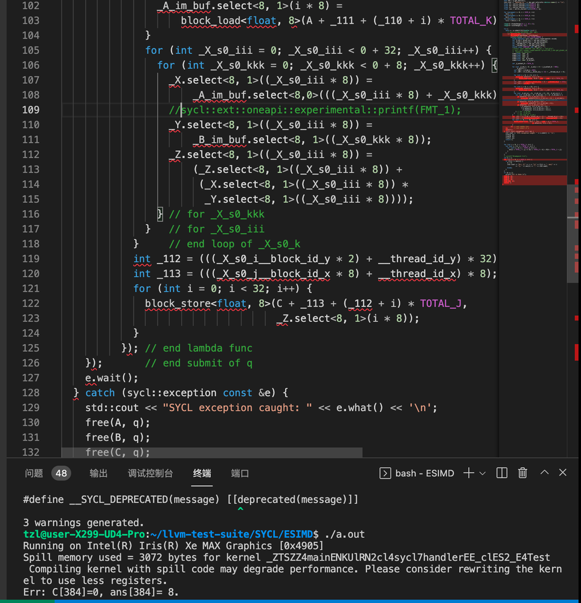Place cursor on e.wait() at line 127
Screen dimensions: 581x603
112,378
